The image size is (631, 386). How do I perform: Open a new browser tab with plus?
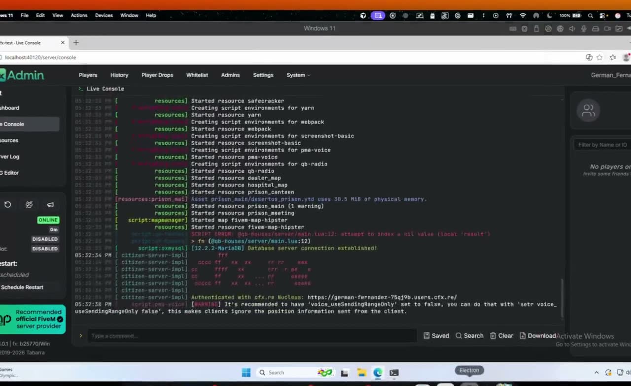tap(76, 43)
